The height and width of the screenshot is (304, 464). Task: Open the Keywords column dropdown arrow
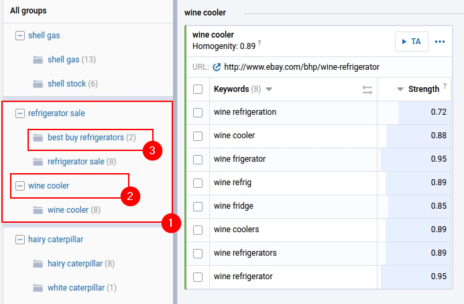[269, 89]
